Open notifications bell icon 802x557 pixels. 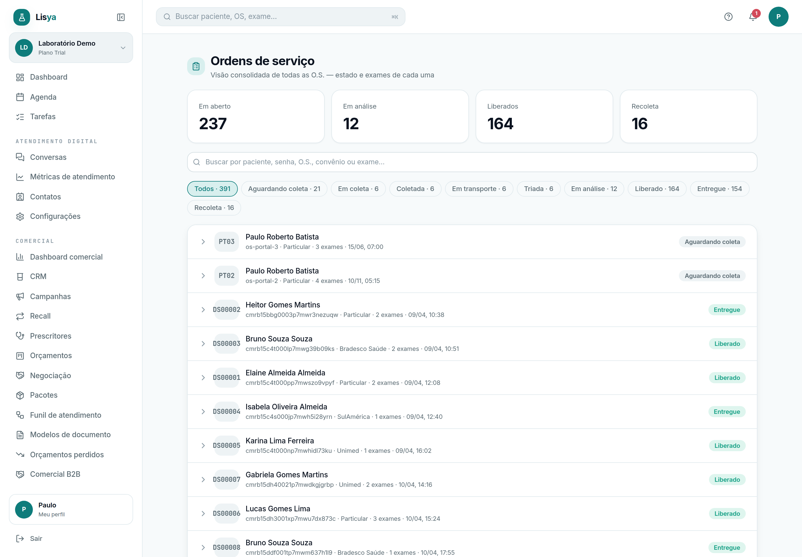(x=753, y=17)
